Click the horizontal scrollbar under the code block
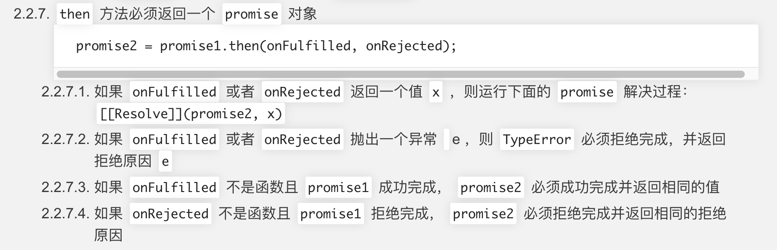The image size is (777, 250). 400,74
